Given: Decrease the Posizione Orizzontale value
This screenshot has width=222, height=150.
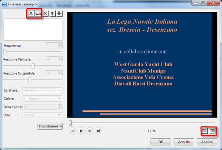Looking at the screenshot, I should (60, 74).
